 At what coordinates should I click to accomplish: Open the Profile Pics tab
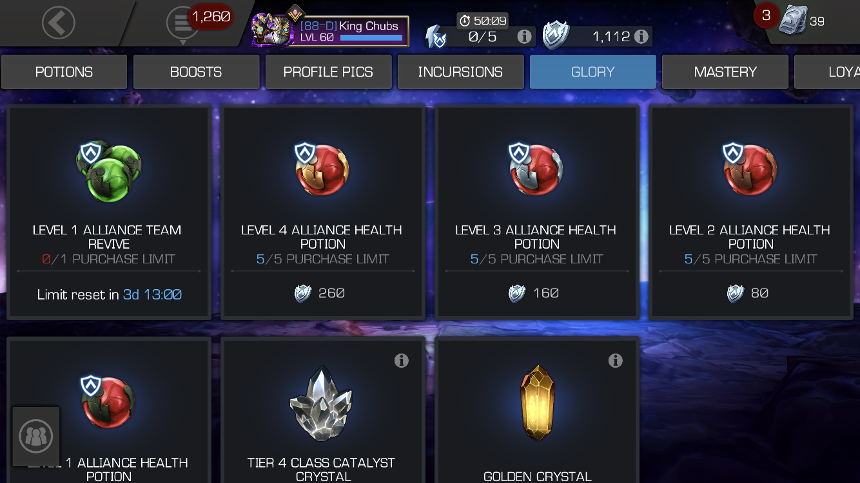click(x=328, y=71)
